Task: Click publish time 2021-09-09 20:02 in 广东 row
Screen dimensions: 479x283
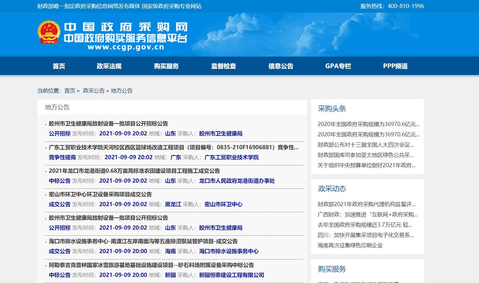Action: 129,157
